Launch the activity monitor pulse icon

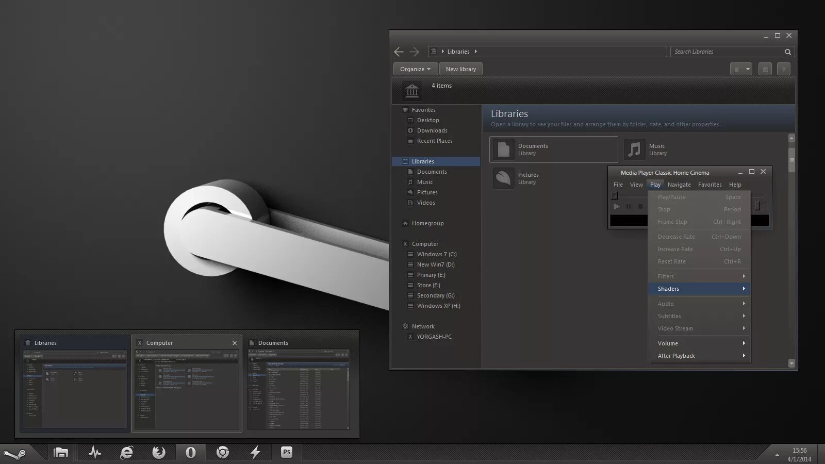coord(95,453)
